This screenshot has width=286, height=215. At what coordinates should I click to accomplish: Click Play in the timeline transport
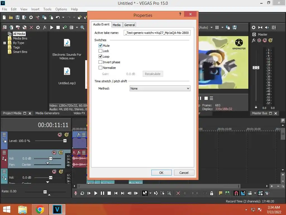pyautogui.click(x=96, y=193)
